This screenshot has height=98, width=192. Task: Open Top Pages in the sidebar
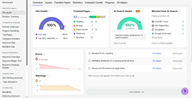coord(7,35)
